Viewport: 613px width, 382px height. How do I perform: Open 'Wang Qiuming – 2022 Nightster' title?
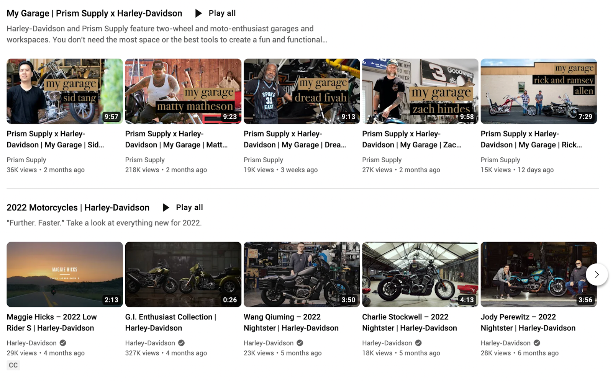coord(291,323)
